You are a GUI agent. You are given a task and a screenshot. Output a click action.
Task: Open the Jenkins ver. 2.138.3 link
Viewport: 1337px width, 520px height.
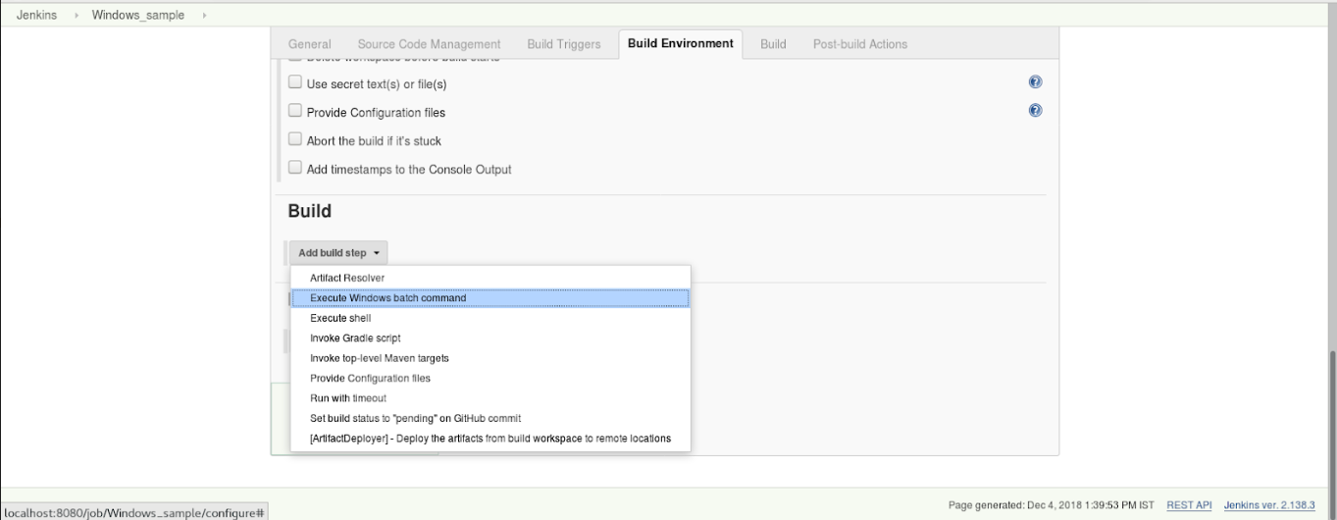point(1269,504)
